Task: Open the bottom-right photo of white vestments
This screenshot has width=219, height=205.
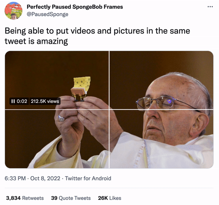Action: (161, 139)
